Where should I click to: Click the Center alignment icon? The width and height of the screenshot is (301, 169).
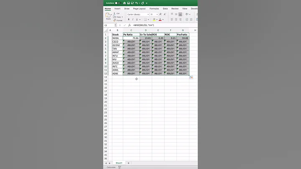coord(176,19)
